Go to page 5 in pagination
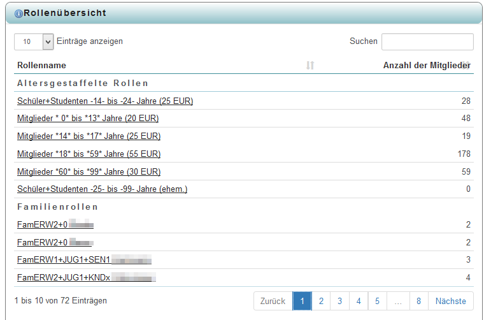 (378, 301)
